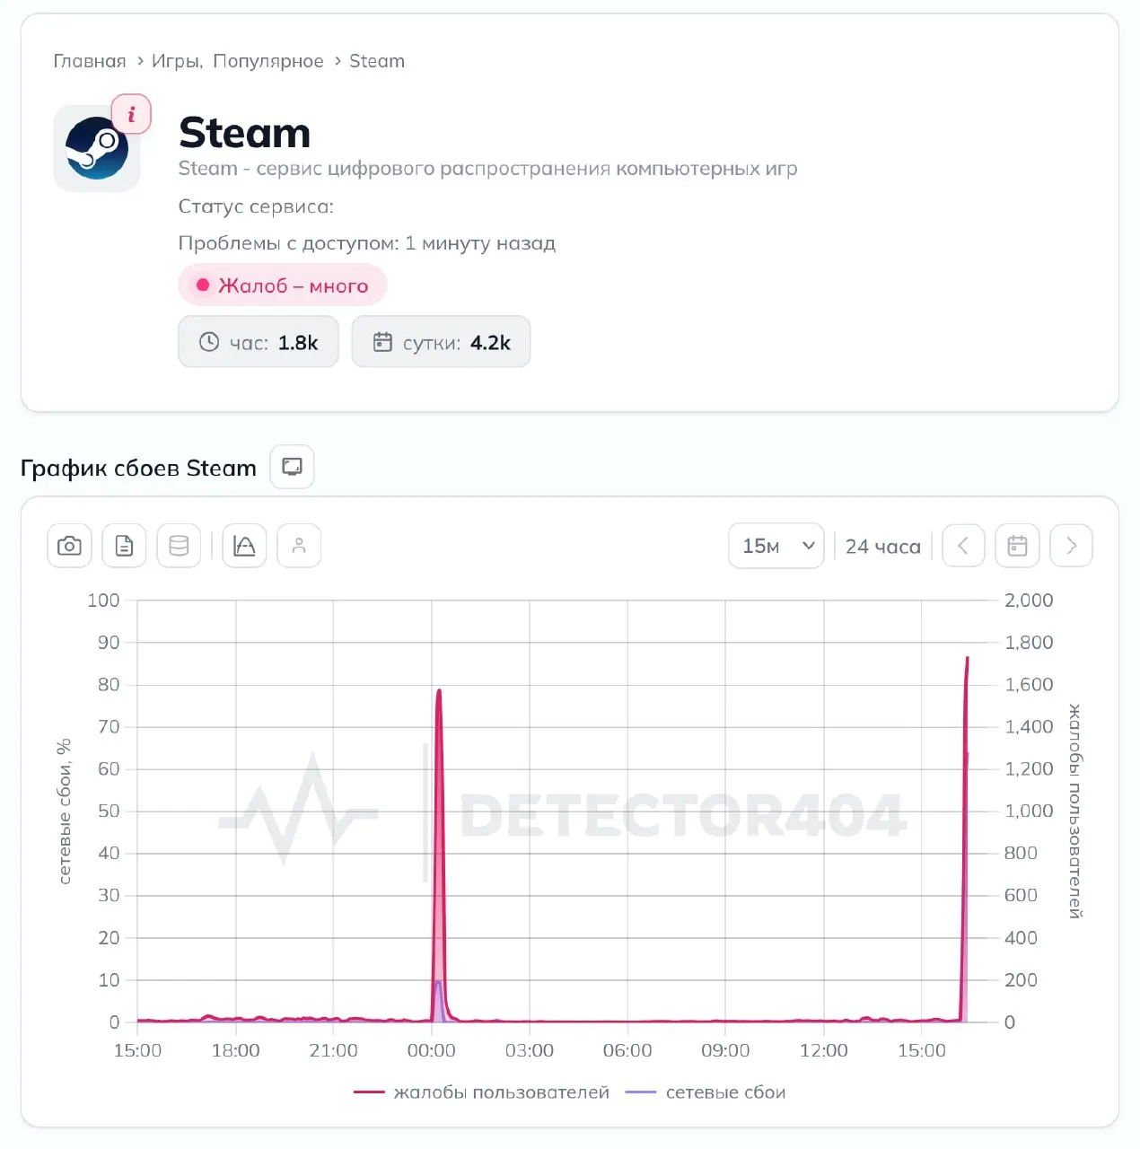Open the Игры breadcrumb link

point(177,61)
